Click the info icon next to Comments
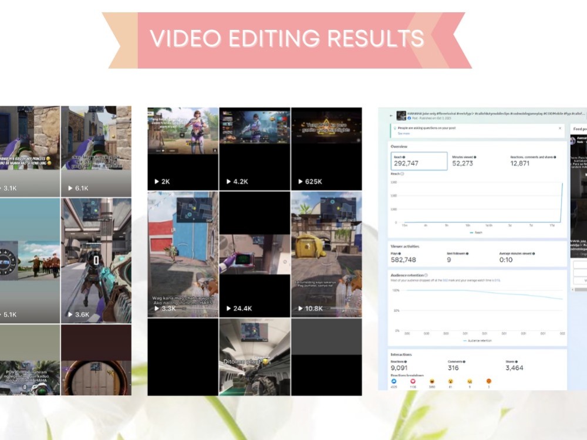This screenshot has height=440, width=587. coord(464,362)
